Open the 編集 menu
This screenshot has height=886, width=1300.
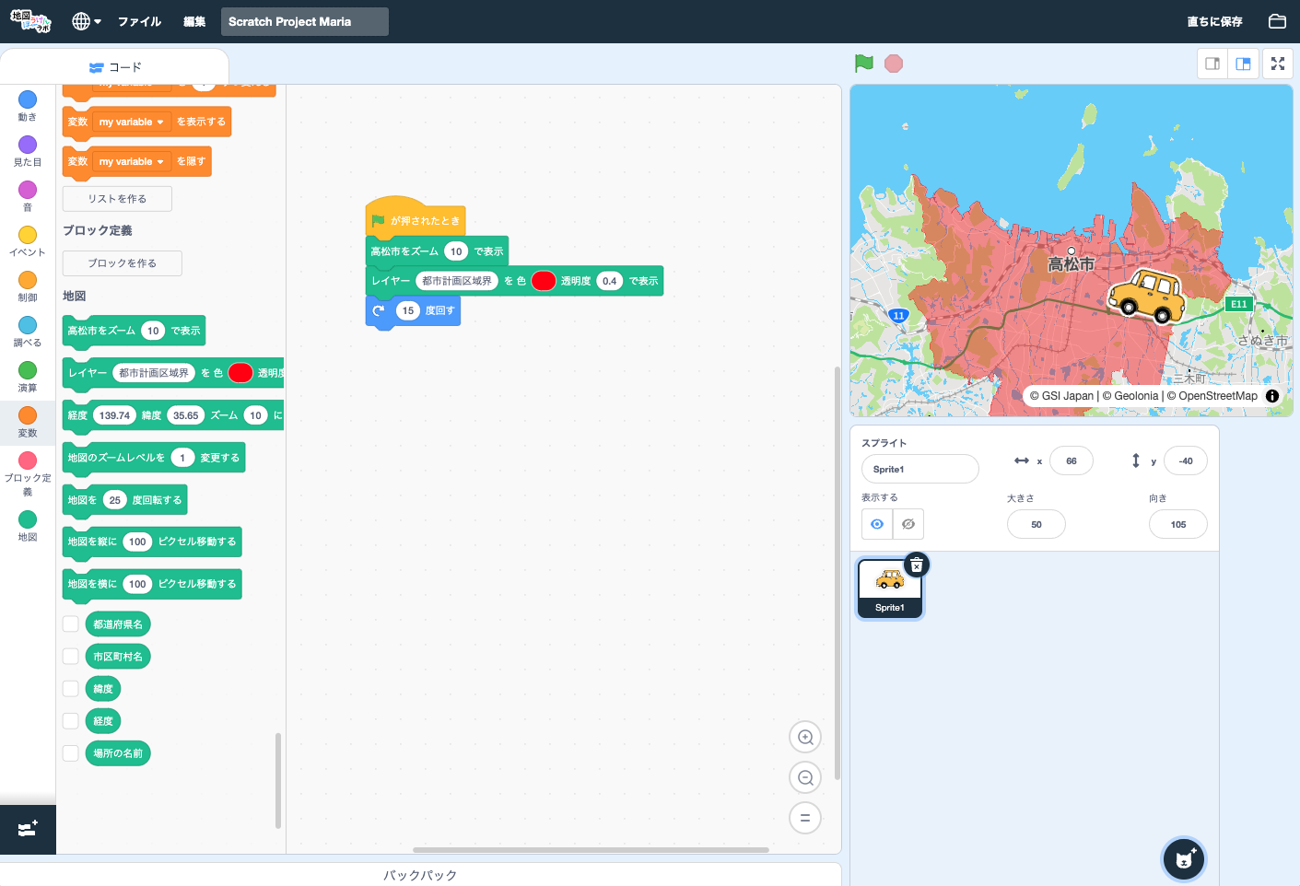point(194,21)
